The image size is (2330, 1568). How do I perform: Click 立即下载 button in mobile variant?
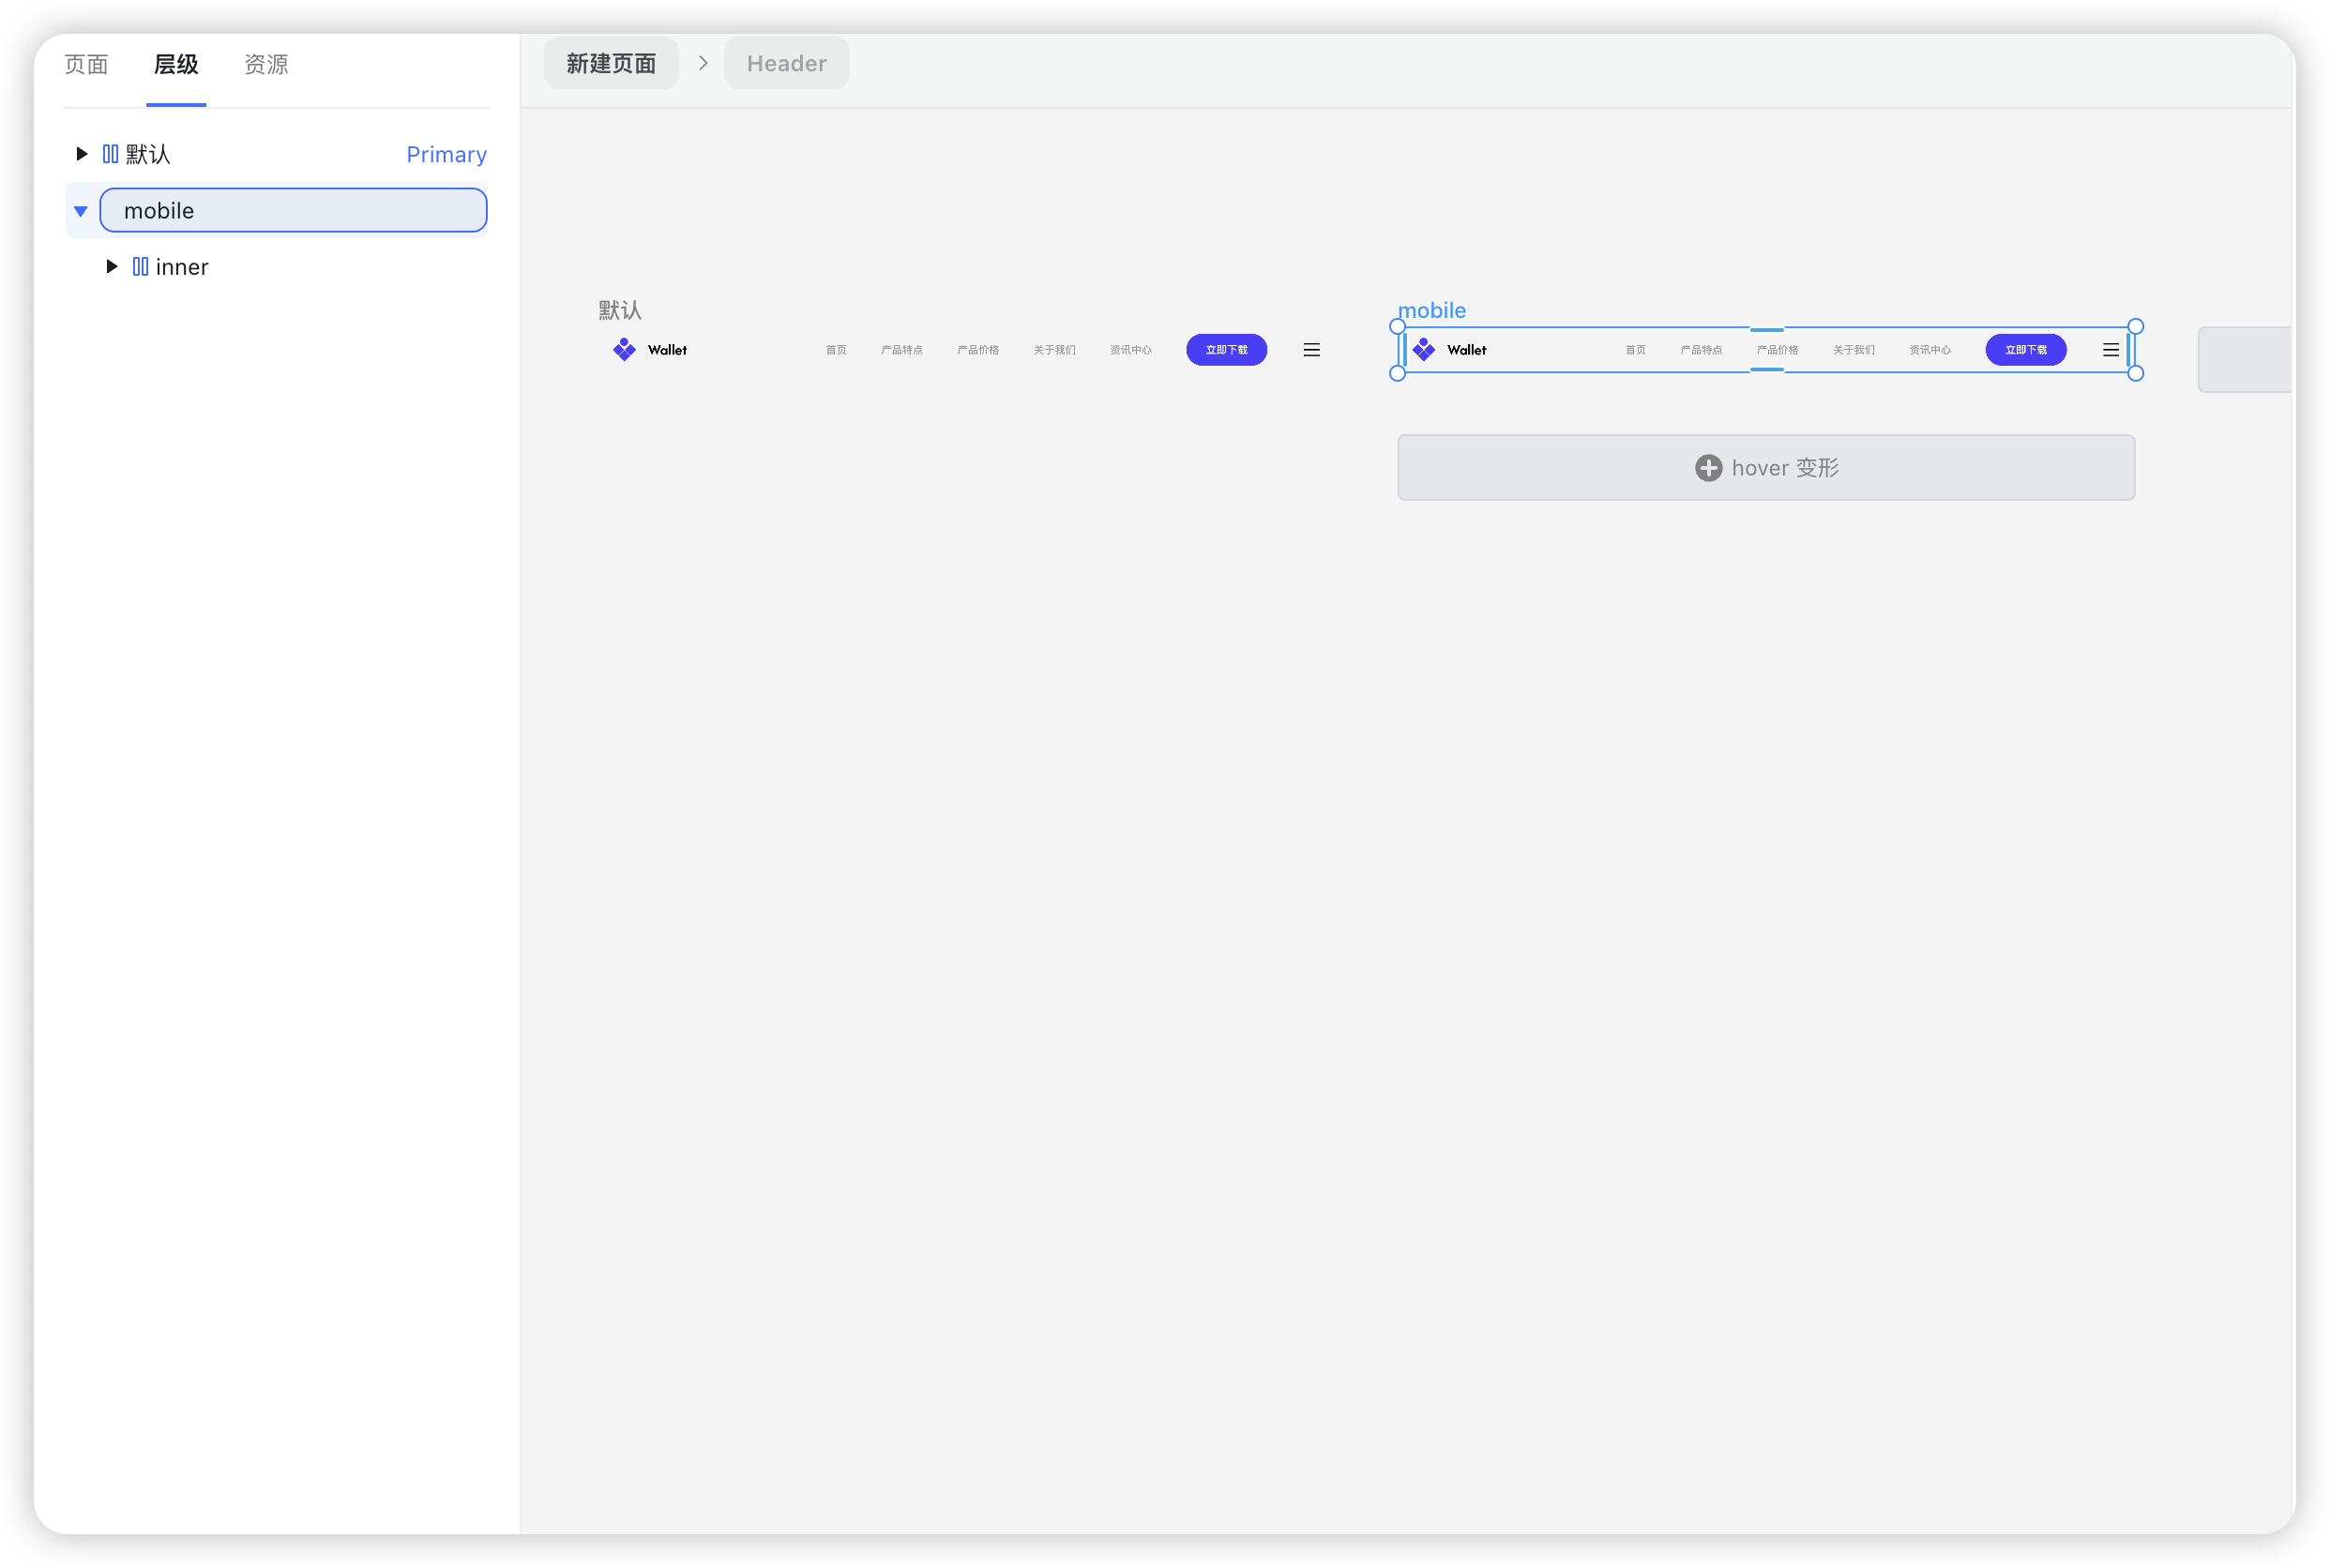point(2025,350)
